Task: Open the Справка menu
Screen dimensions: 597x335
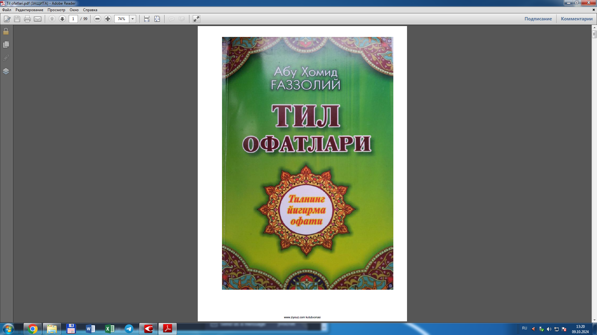Action: click(x=90, y=10)
